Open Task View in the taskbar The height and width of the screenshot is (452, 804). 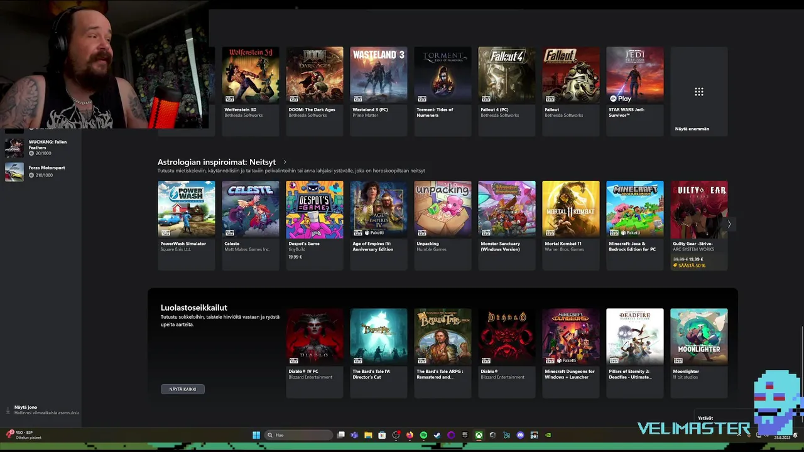point(340,435)
